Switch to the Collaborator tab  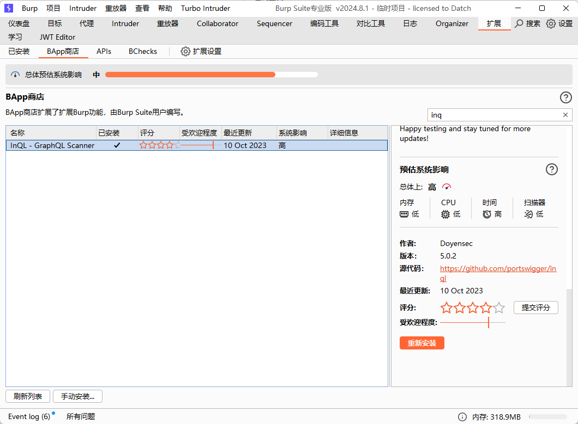[x=218, y=23]
